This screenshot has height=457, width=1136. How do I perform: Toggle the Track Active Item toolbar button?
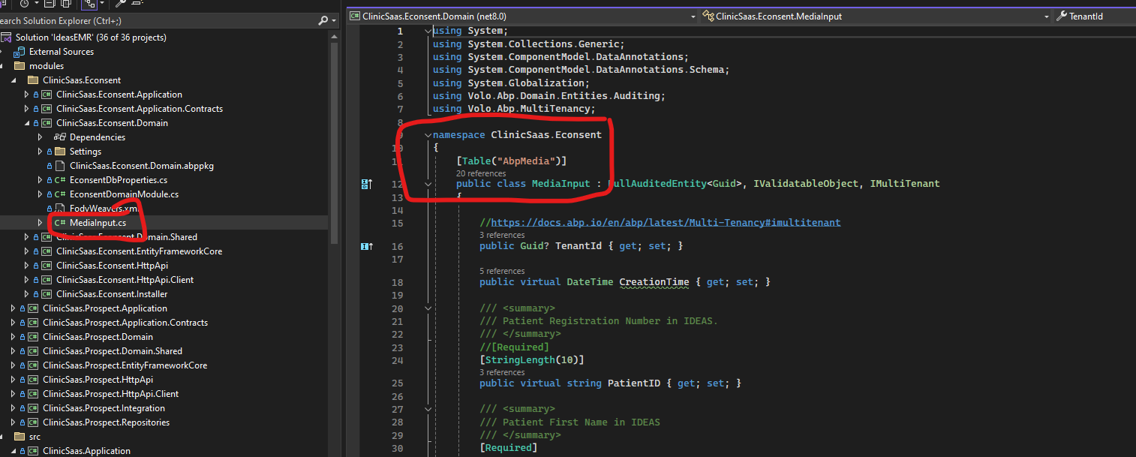tap(88, 4)
